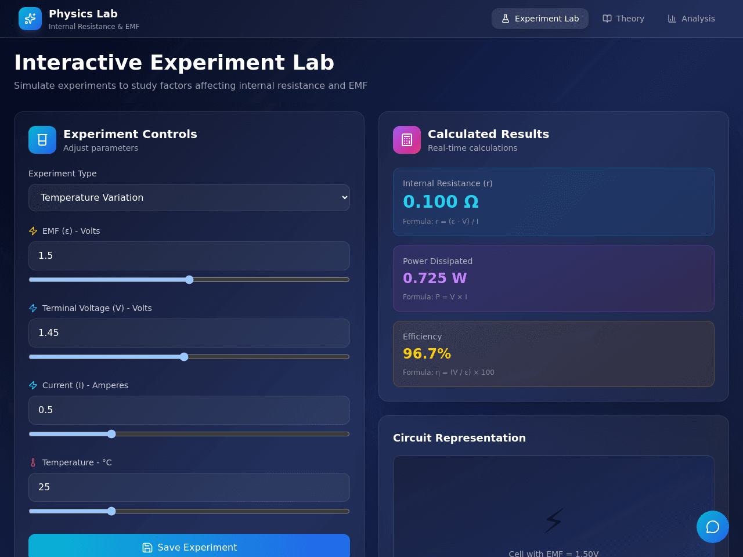
Task: Go to the Analysis tab
Action: [x=691, y=19]
